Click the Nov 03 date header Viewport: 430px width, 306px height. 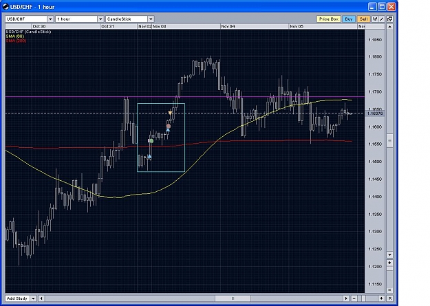click(159, 26)
